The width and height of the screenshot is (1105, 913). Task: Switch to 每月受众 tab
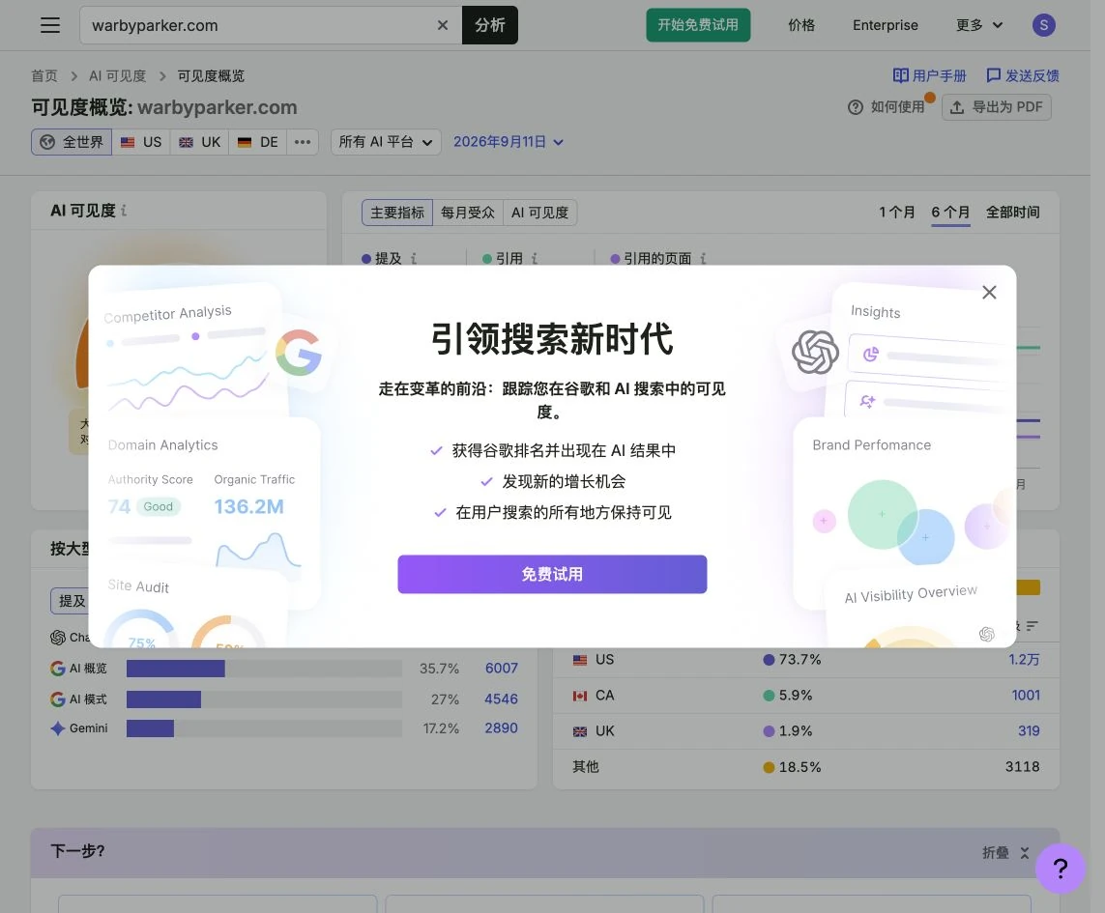click(468, 213)
